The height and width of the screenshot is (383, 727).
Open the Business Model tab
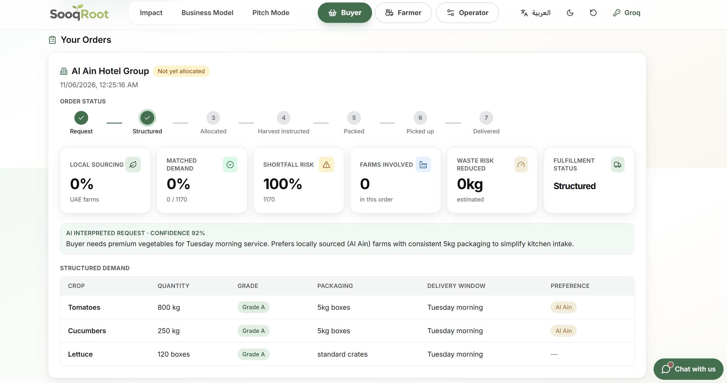[207, 13]
